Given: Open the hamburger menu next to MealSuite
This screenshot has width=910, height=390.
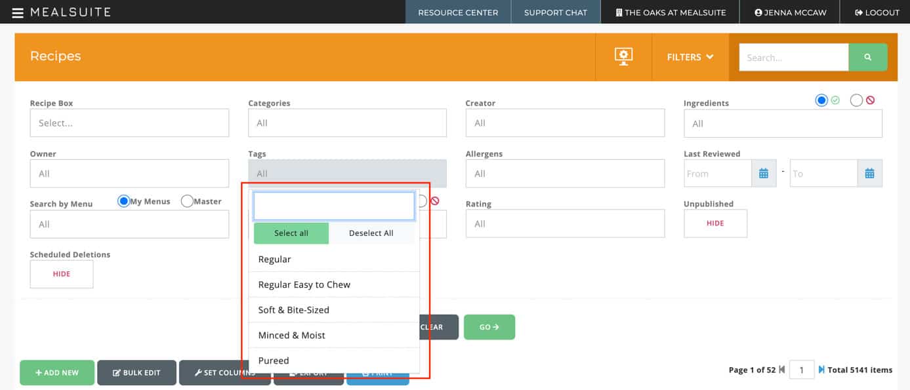Looking at the screenshot, I should 18,12.
